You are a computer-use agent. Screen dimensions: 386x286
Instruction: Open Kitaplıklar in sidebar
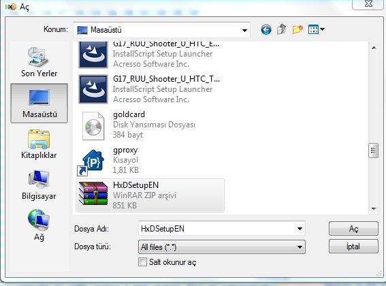[x=39, y=144]
